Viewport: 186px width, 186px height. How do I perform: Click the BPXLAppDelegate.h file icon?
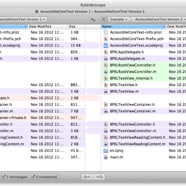(106, 52)
